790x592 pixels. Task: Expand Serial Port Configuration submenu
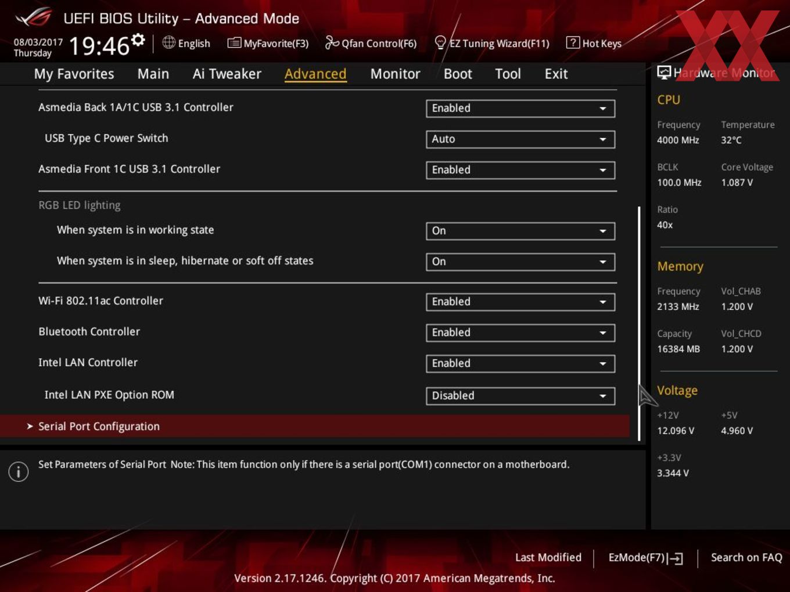[315, 426]
